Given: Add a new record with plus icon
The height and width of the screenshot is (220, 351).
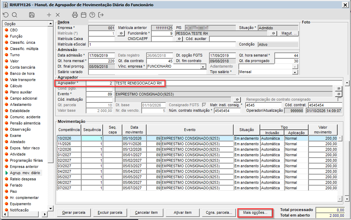Looking at the screenshot, I should point(49,15).
